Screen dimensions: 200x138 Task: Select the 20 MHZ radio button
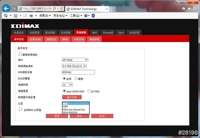click(88, 91)
